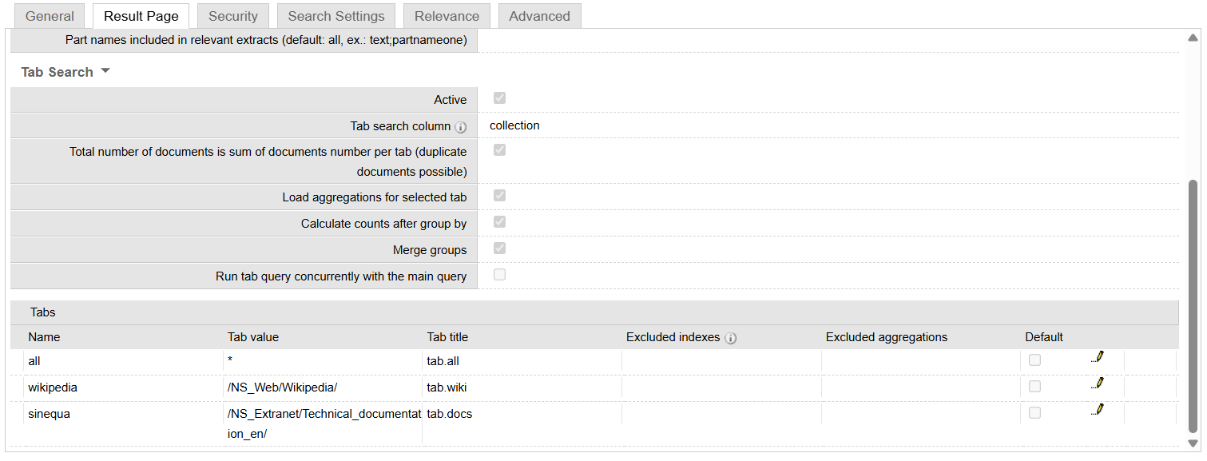
Task: Toggle Calculate counts after group by
Action: (500, 222)
